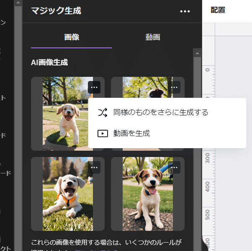Open options for the running puppy image
The image size is (252, 251).
[x=94, y=87]
